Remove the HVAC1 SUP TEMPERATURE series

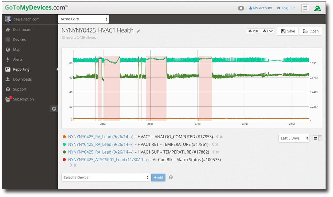[x=218, y=152]
